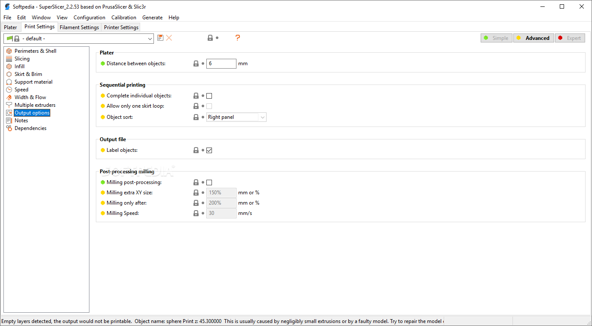Viewport: 592px width, 326px height.
Task: Switch to Simple mode
Action: (x=496, y=38)
